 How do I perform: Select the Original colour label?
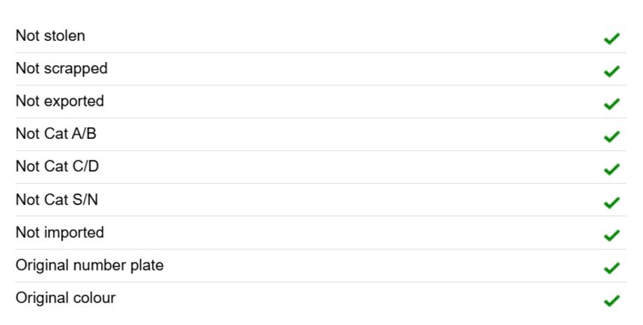click(66, 298)
